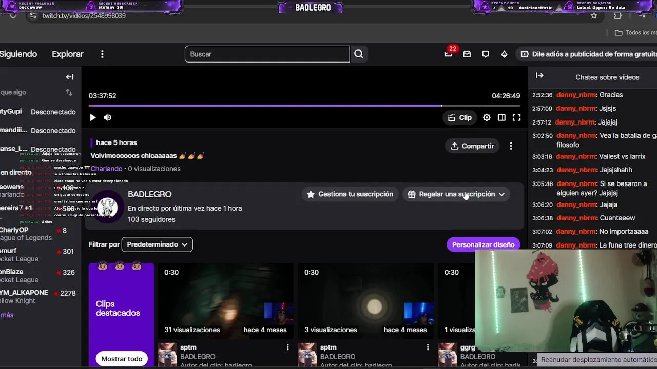Click the 'más' link in the sidebar
This screenshot has width=657, height=369.
[7, 315]
